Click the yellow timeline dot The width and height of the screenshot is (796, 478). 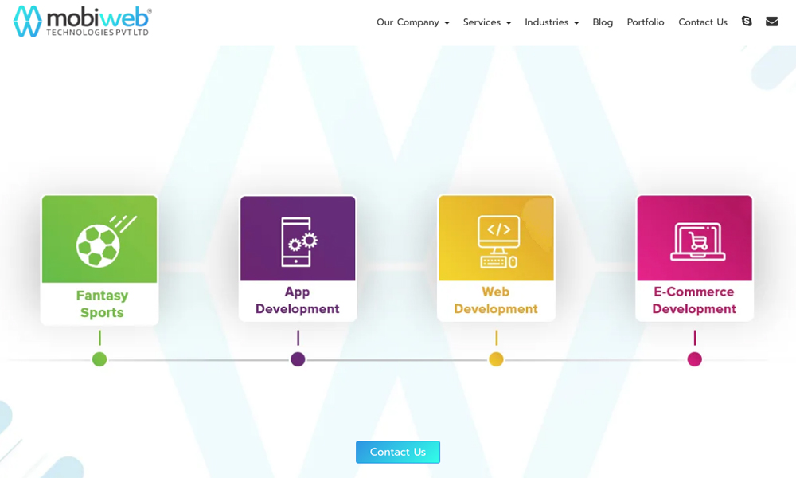[496, 359]
